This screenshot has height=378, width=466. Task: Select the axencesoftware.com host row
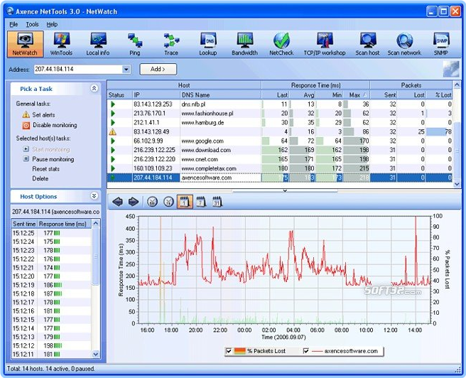pos(279,178)
